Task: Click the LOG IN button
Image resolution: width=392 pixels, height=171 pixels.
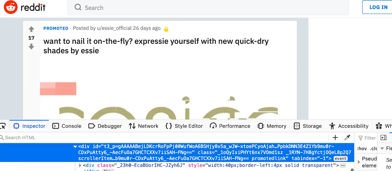Action: coord(378,7)
